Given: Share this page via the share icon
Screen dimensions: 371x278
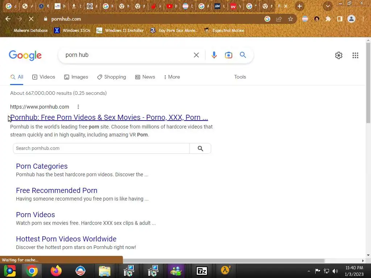Looking at the screenshot, I should pos(279,19).
